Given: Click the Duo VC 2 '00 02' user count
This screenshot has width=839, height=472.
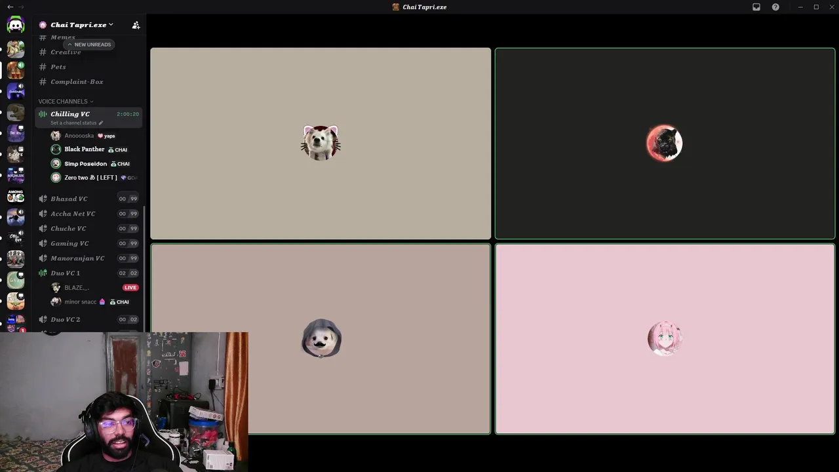Looking at the screenshot, I should coord(128,319).
